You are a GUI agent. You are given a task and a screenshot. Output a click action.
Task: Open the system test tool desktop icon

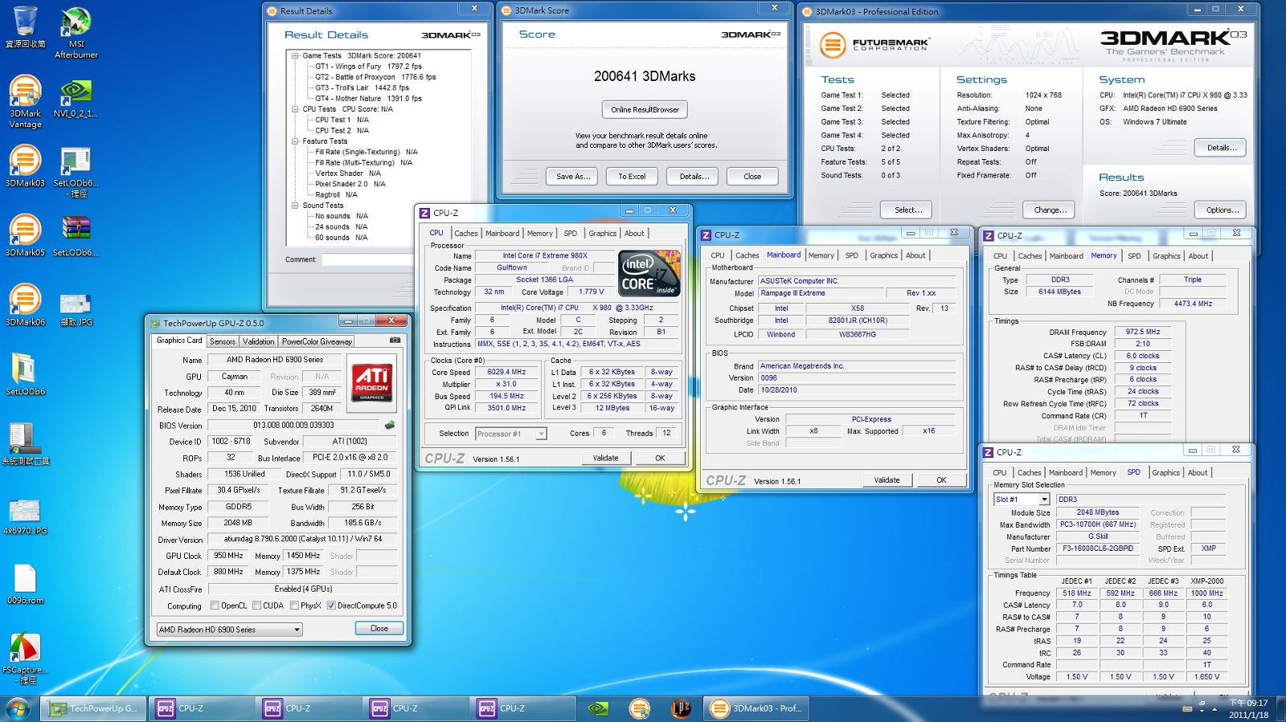(x=25, y=444)
